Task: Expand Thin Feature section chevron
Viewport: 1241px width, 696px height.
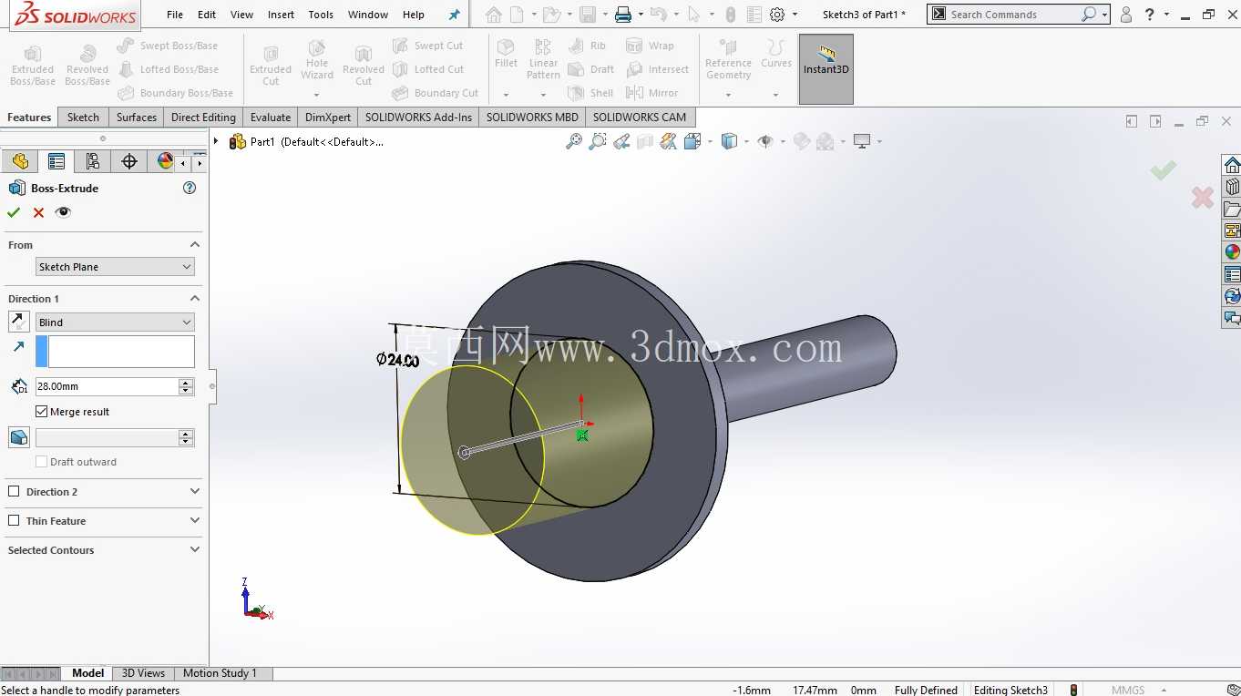Action: pyautogui.click(x=195, y=521)
